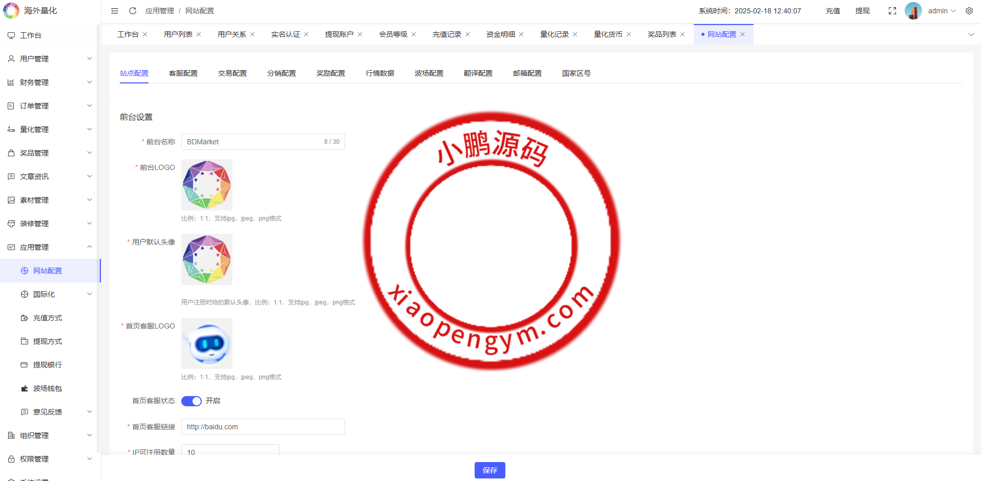Click the page refresh icon
The height and width of the screenshot is (481, 981).
click(x=133, y=11)
